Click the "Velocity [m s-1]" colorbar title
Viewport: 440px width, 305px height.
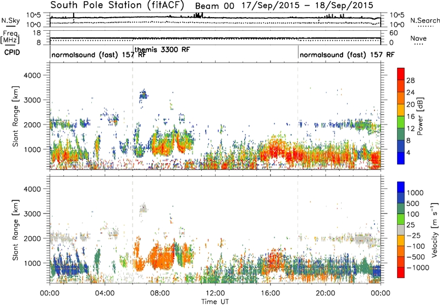pyautogui.click(x=435, y=230)
